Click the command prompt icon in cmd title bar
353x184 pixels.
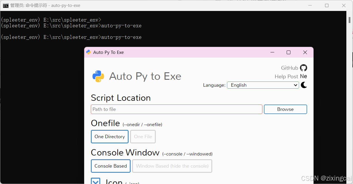5,5
